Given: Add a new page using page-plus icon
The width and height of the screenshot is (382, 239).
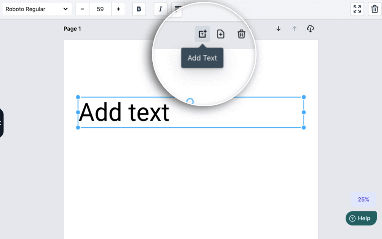Looking at the screenshot, I should click(x=221, y=34).
